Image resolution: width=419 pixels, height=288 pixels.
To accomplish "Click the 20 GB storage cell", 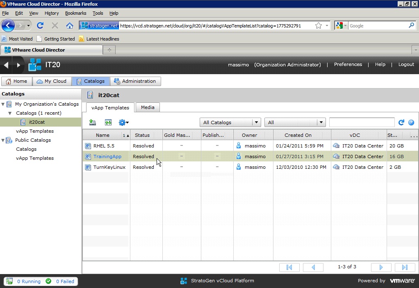I will (396, 146).
